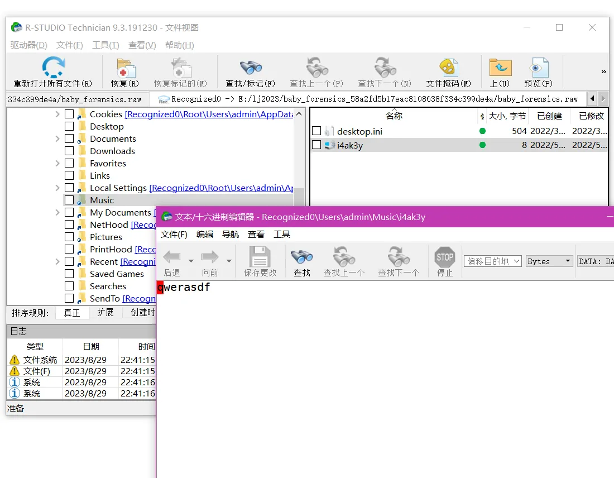Click the hex editor Find (查找) binoculars
614x478 pixels.
(302, 257)
